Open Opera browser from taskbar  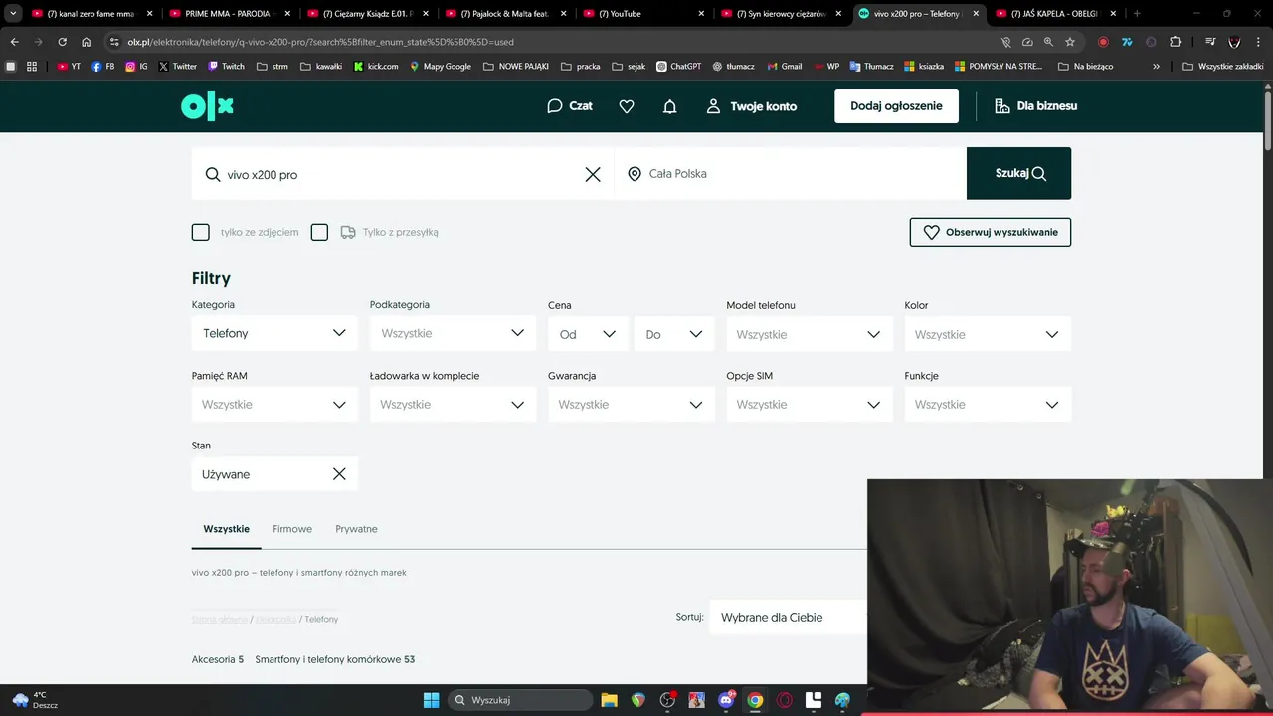pyautogui.click(x=784, y=700)
